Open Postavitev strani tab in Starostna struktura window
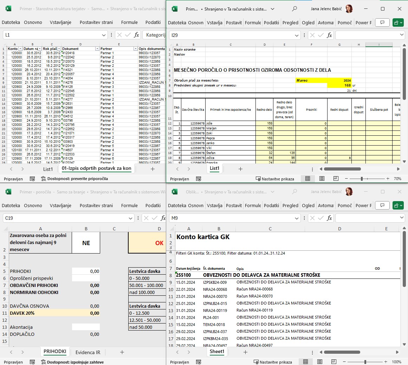Screen dimensions: 408x365 coord(96,23)
